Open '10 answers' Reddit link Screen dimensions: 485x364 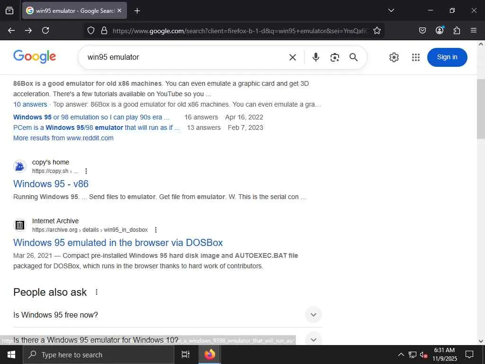(x=30, y=104)
